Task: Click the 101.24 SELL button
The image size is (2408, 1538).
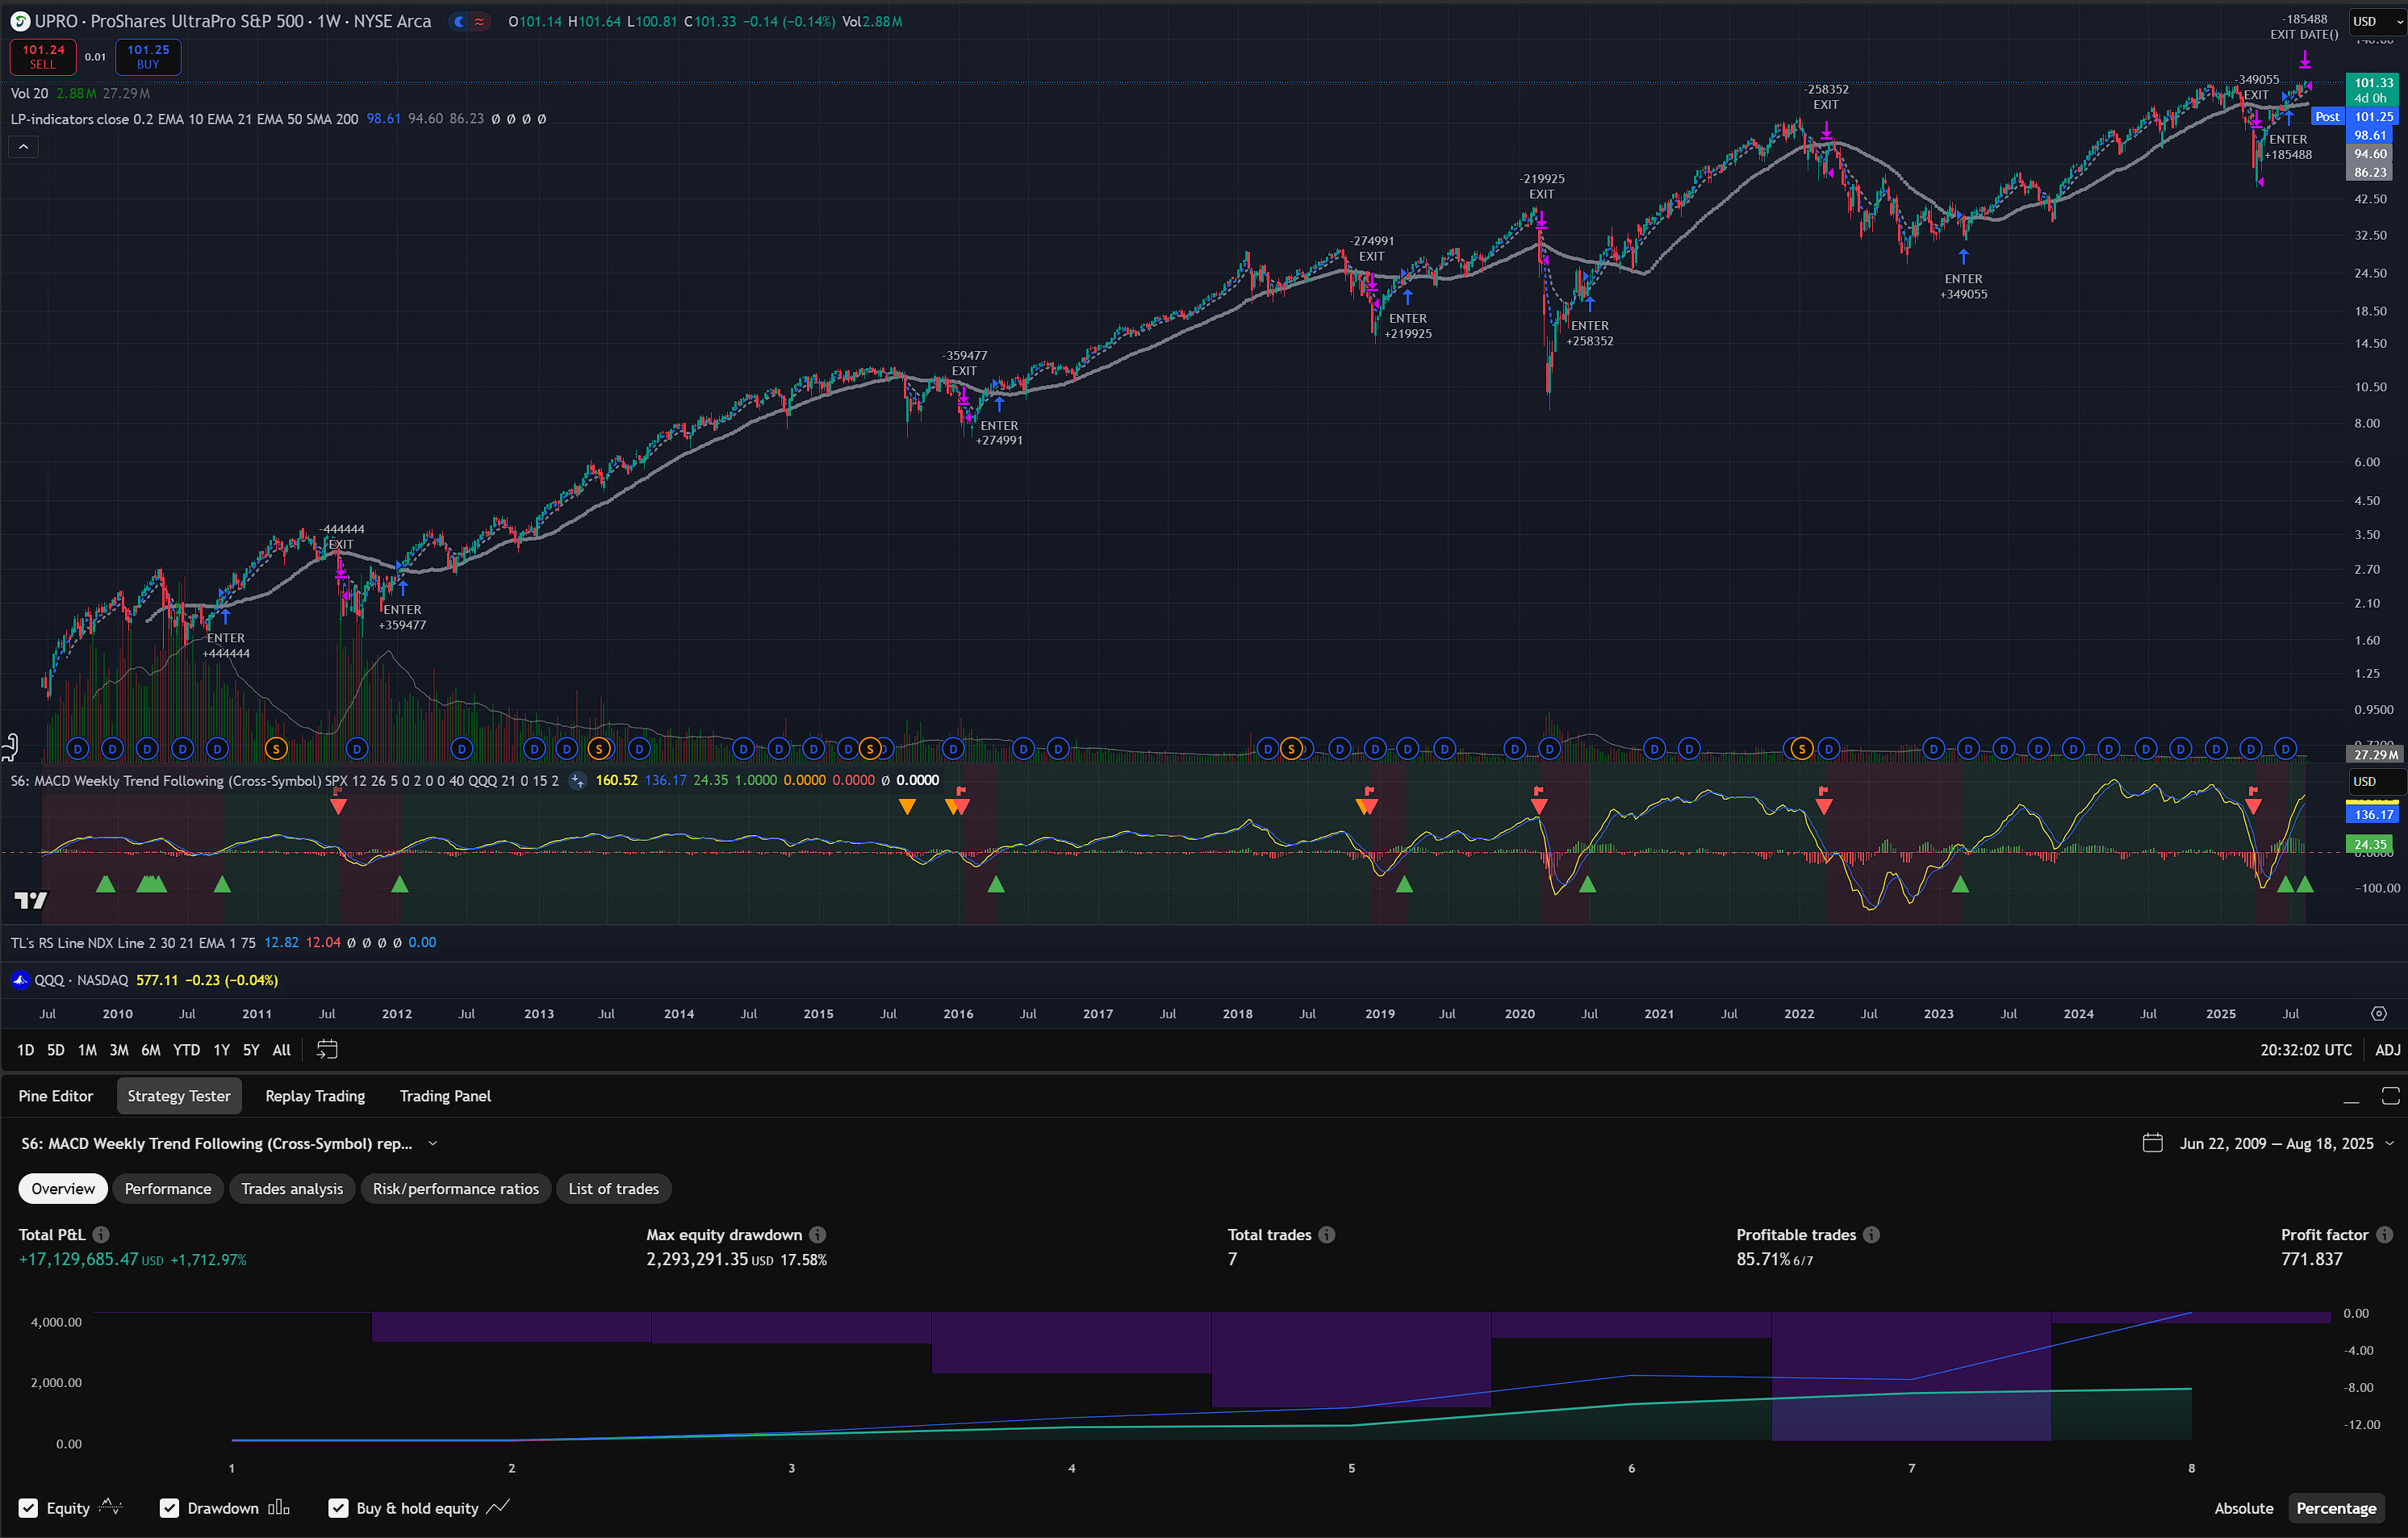Action: click(x=43, y=57)
